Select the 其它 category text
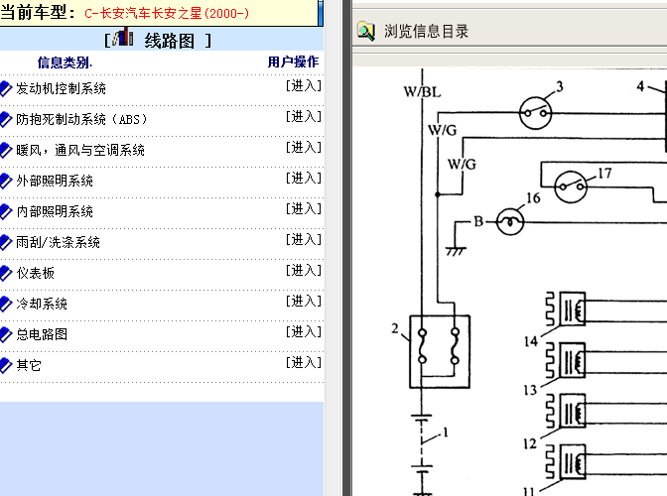The image size is (667, 496). (x=29, y=365)
